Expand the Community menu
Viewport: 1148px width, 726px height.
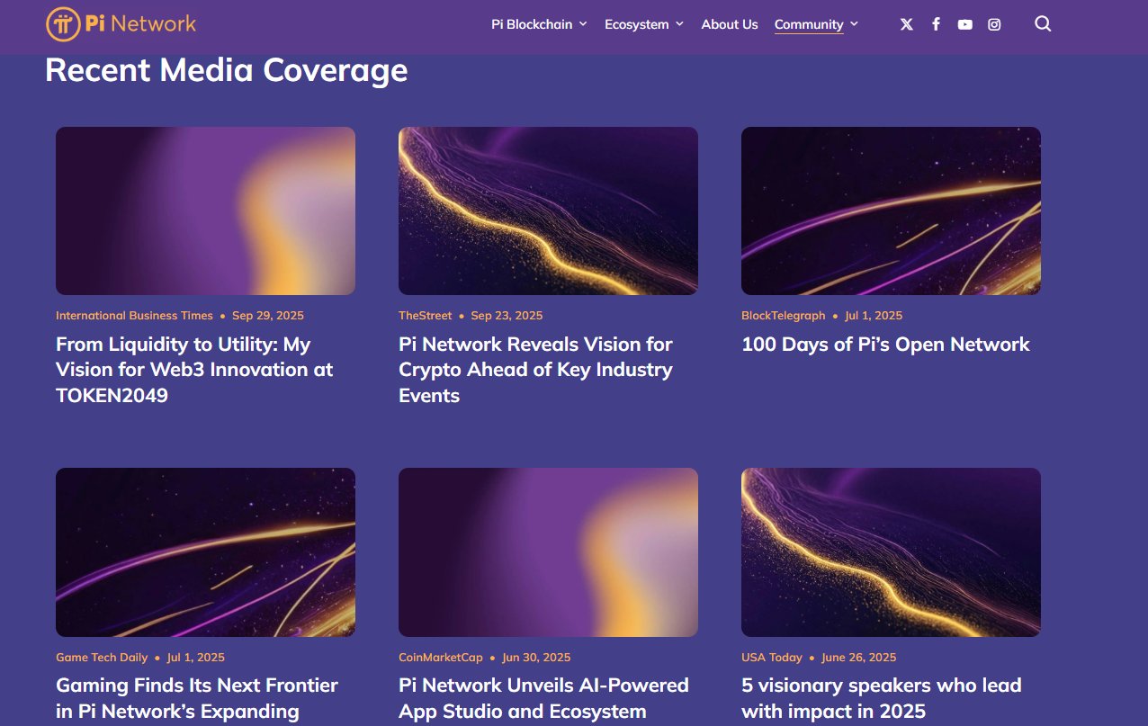click(x=816, y=24)
